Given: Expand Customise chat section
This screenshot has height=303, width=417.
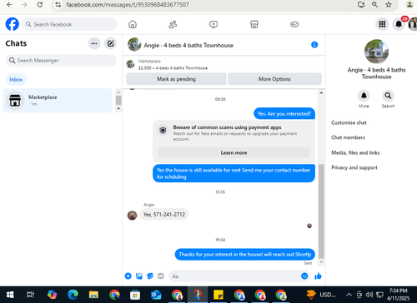Looking at the screenshot, I should coord(349,122).
